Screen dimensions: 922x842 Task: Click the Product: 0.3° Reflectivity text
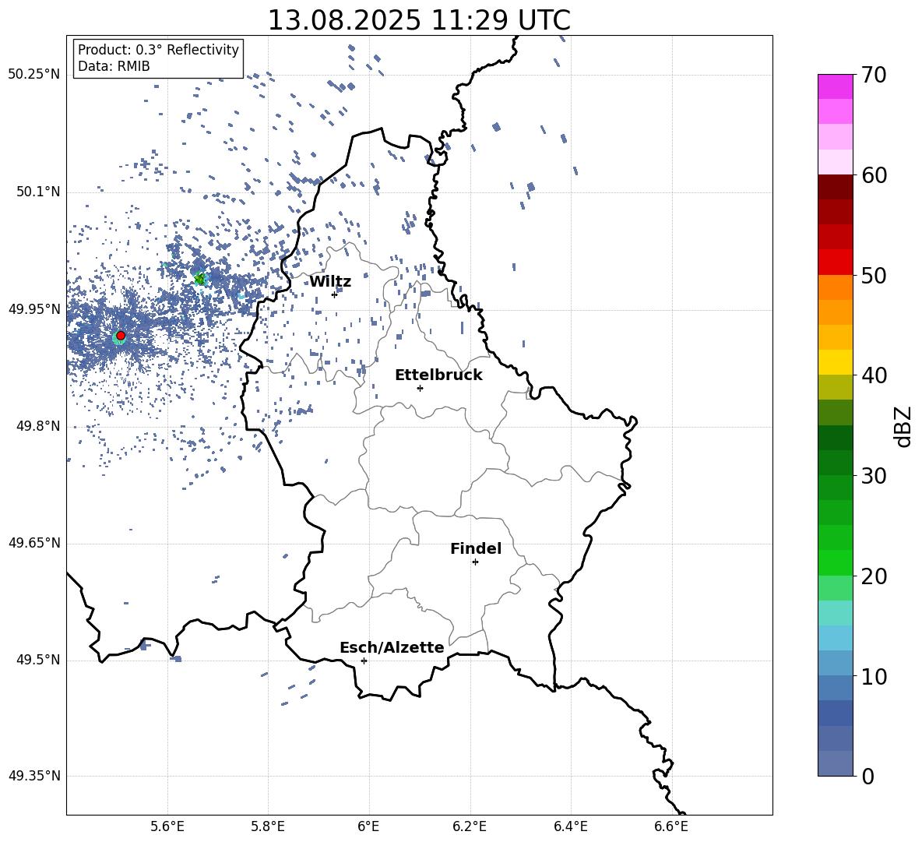(158, 49)
